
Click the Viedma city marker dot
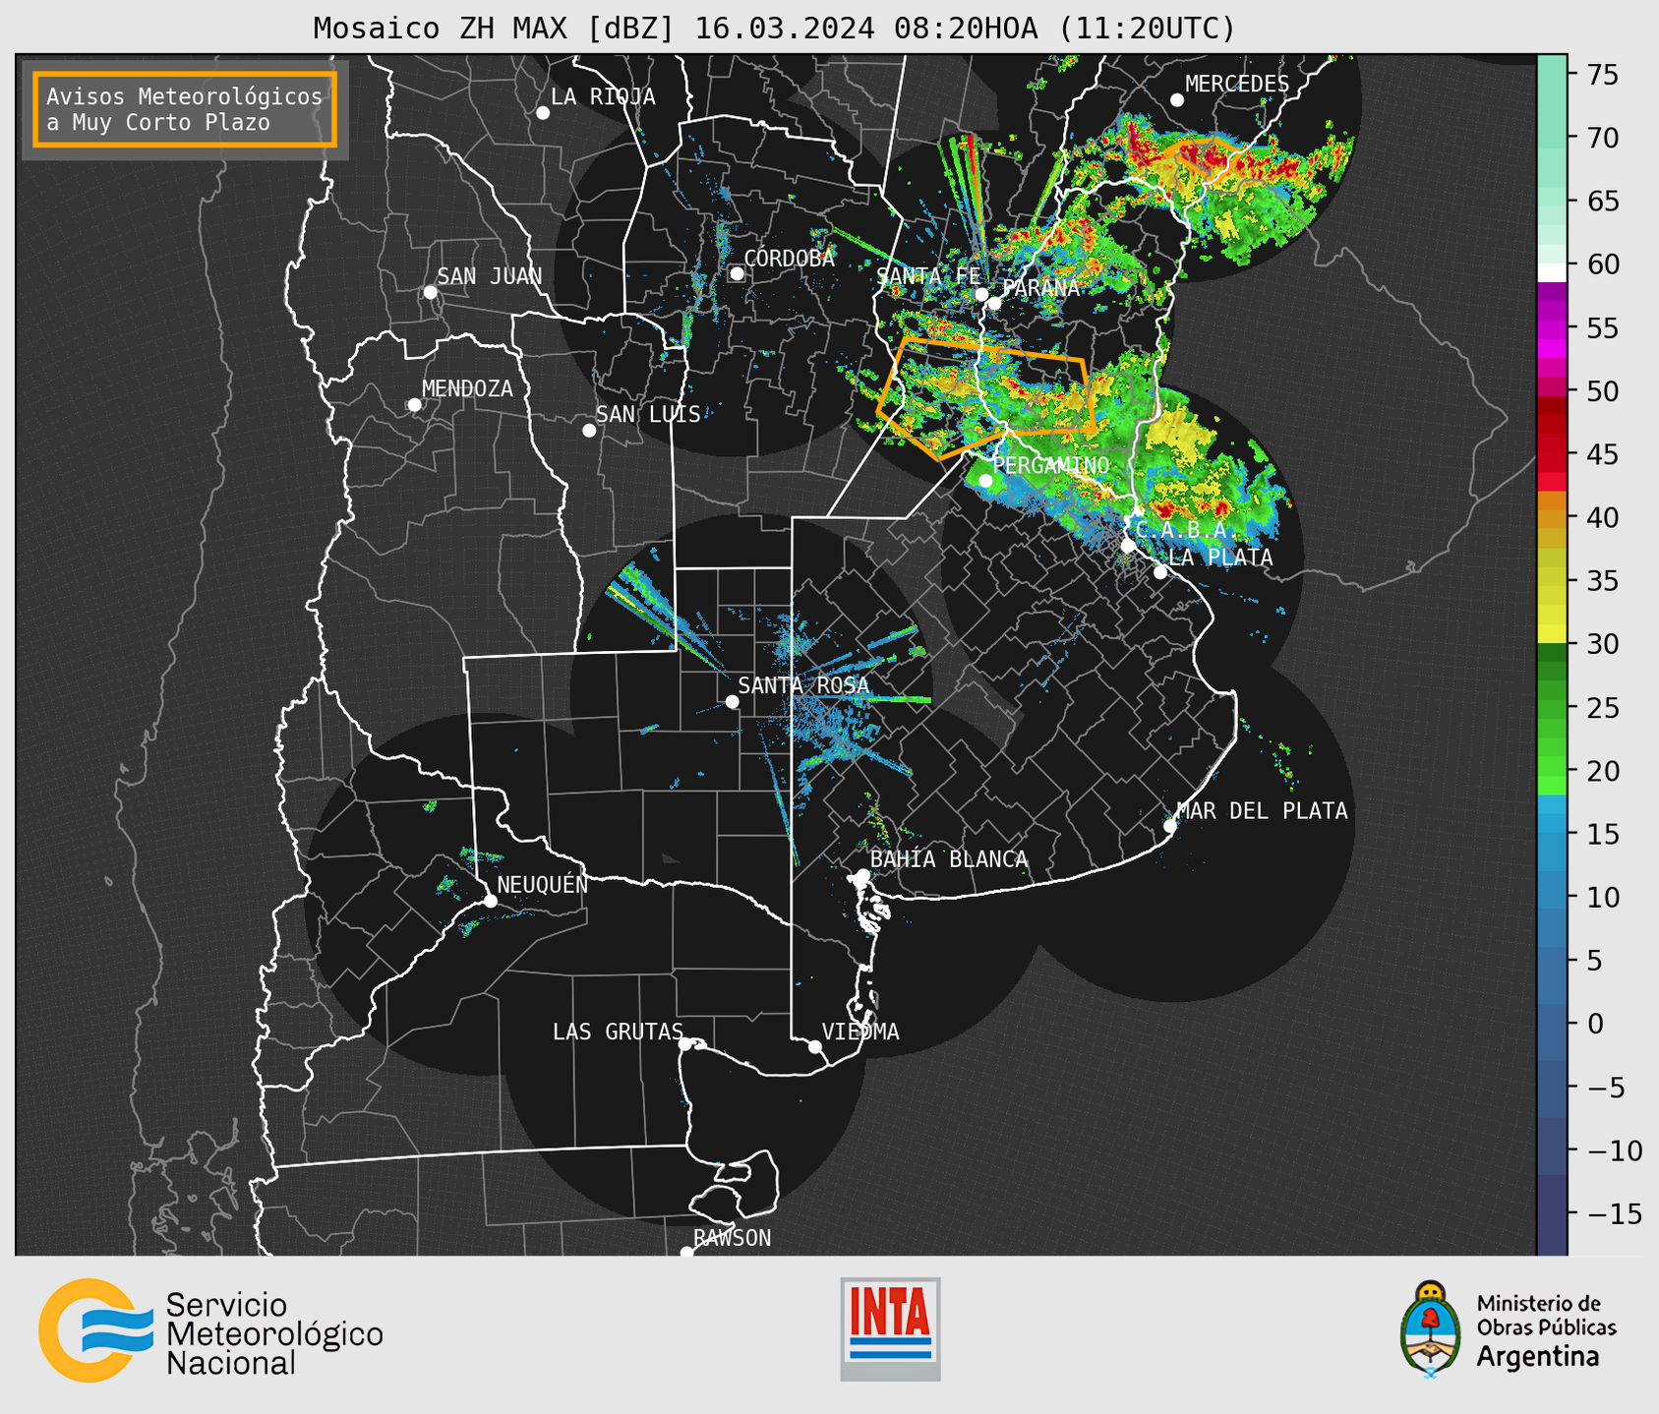coord(814,1046)
